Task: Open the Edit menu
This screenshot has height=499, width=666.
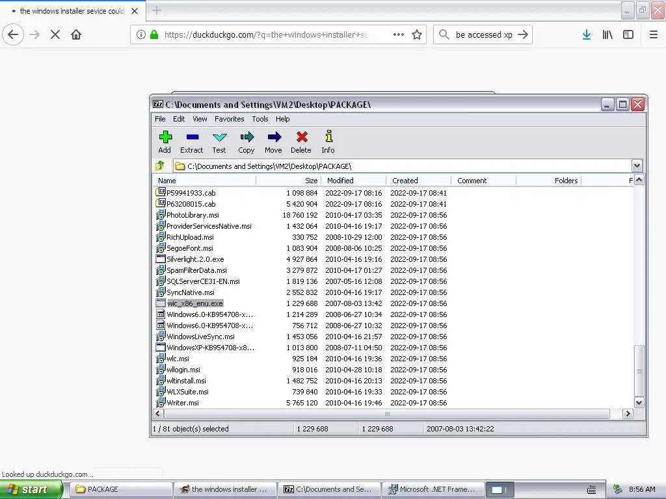Action: pyautogui.click(x=179, y=119)
